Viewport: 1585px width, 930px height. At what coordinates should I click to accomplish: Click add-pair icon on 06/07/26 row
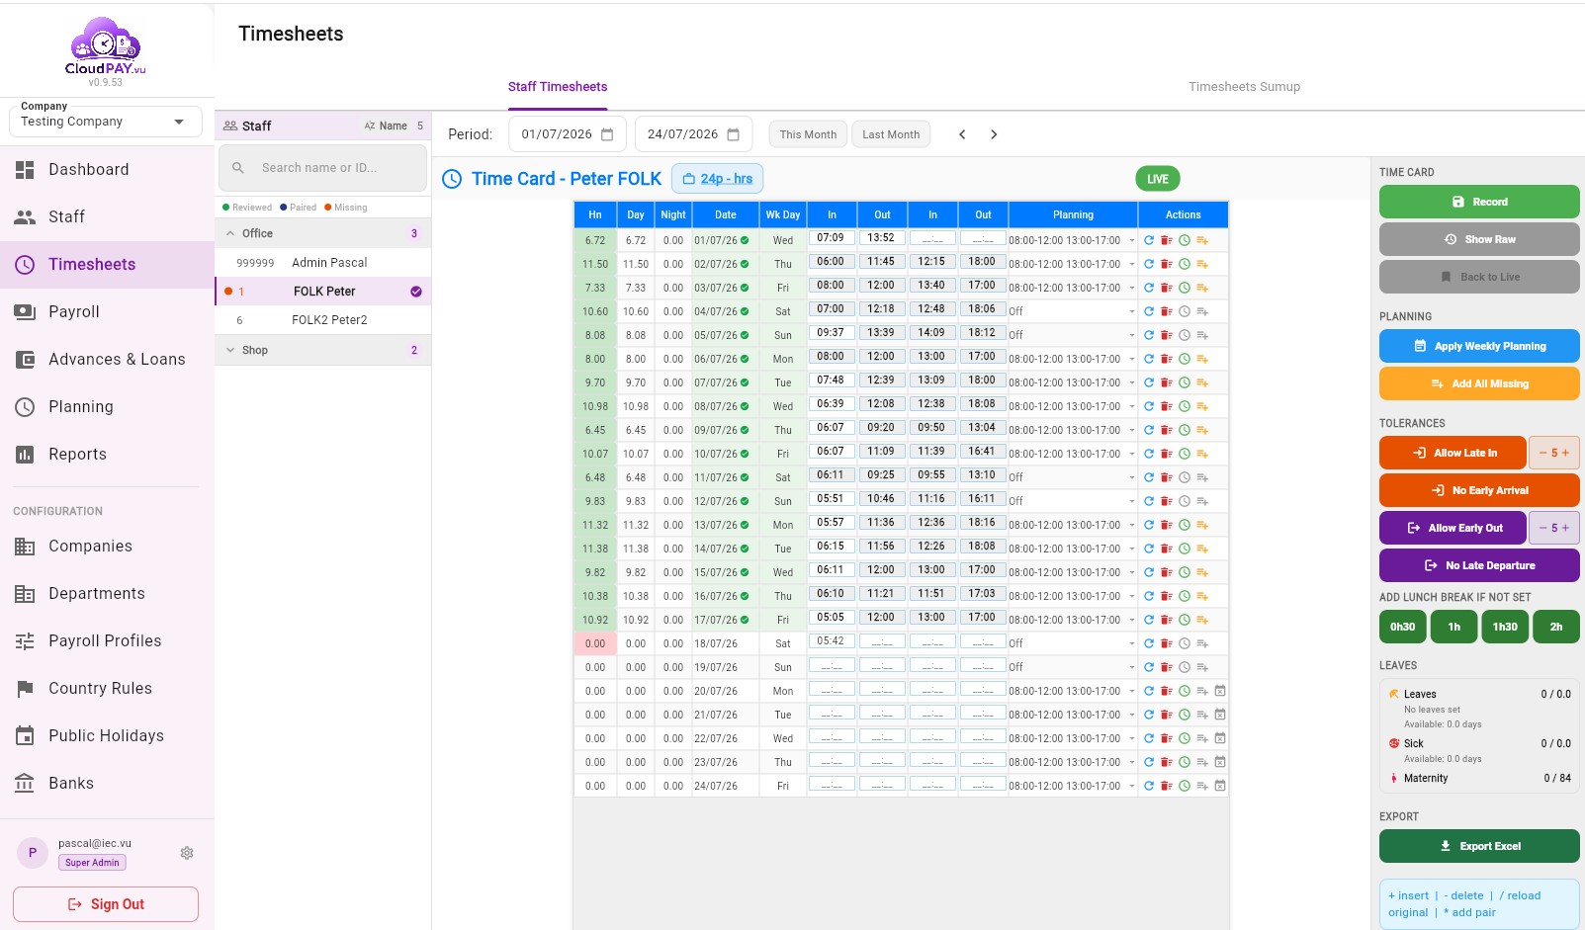tap(1202, 359)
